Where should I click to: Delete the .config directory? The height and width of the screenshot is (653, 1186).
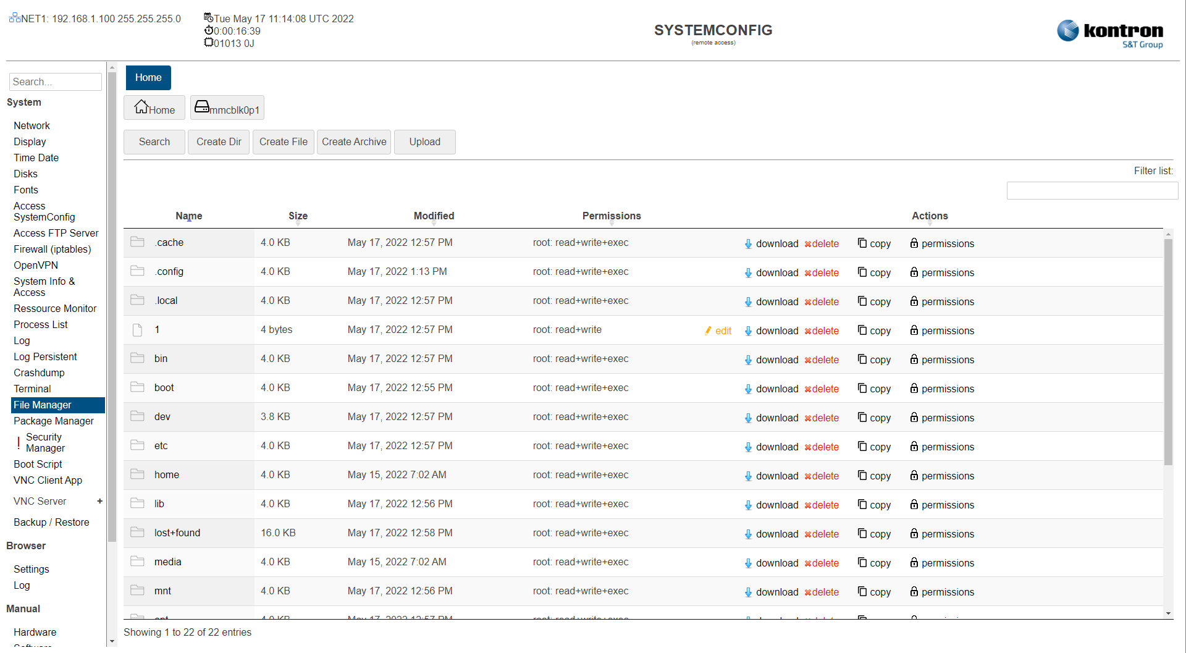[822, 272]
